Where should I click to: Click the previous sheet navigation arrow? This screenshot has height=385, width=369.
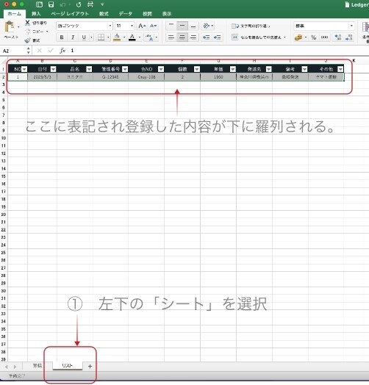coord(6,367)
